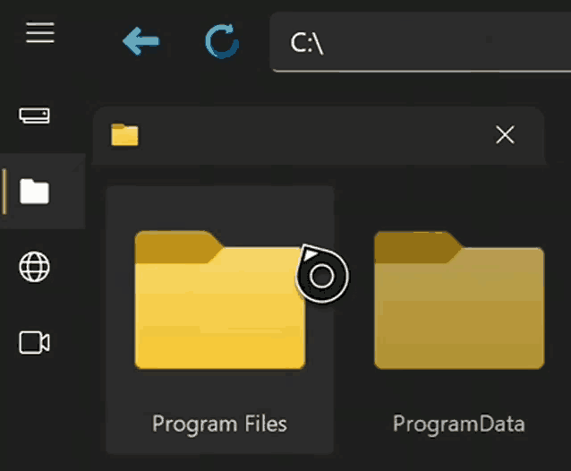Screen dimensions: 571x471
Task: Close the current folder tab
Action: [x=505, y=135]
